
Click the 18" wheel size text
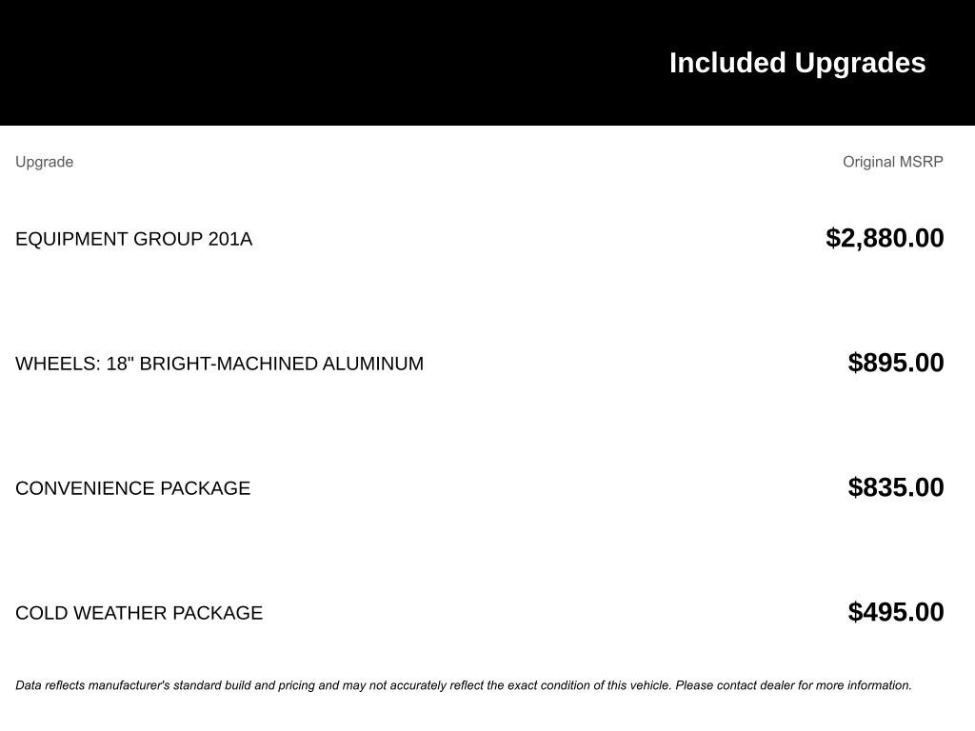pyautogui.click(x=120, y=364)
